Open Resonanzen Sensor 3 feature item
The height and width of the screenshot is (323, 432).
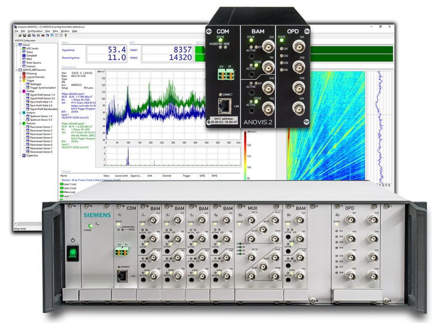point(41,134)
